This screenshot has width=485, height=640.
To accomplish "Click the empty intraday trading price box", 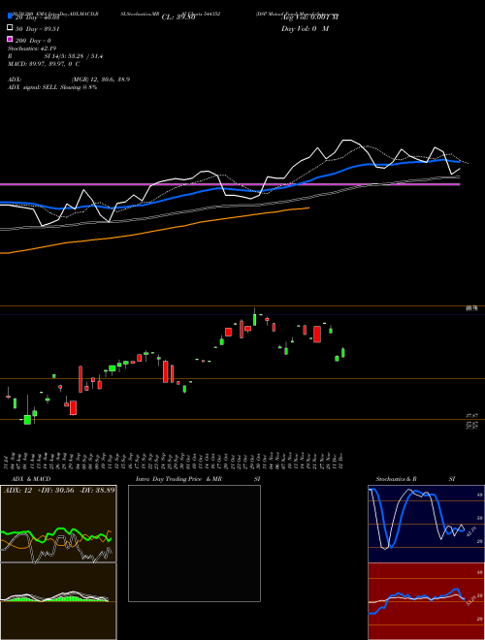I will point(194,543).
